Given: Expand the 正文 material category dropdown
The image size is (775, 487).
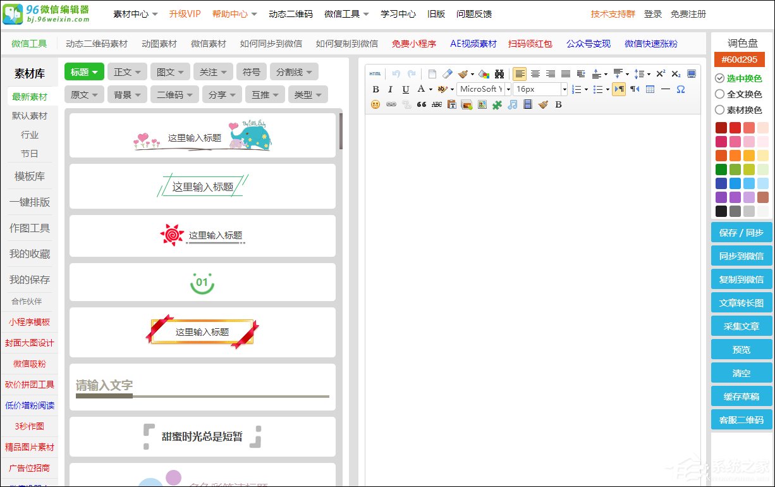Looking at the screenshot, I should [127, 72].
